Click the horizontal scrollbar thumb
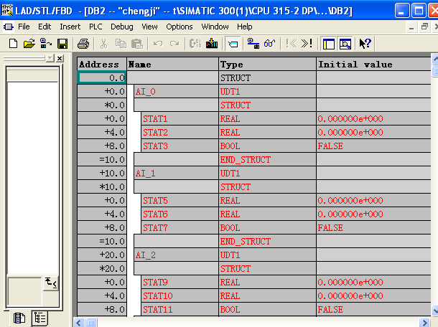The image size is (438, 327). pos(91,323)
